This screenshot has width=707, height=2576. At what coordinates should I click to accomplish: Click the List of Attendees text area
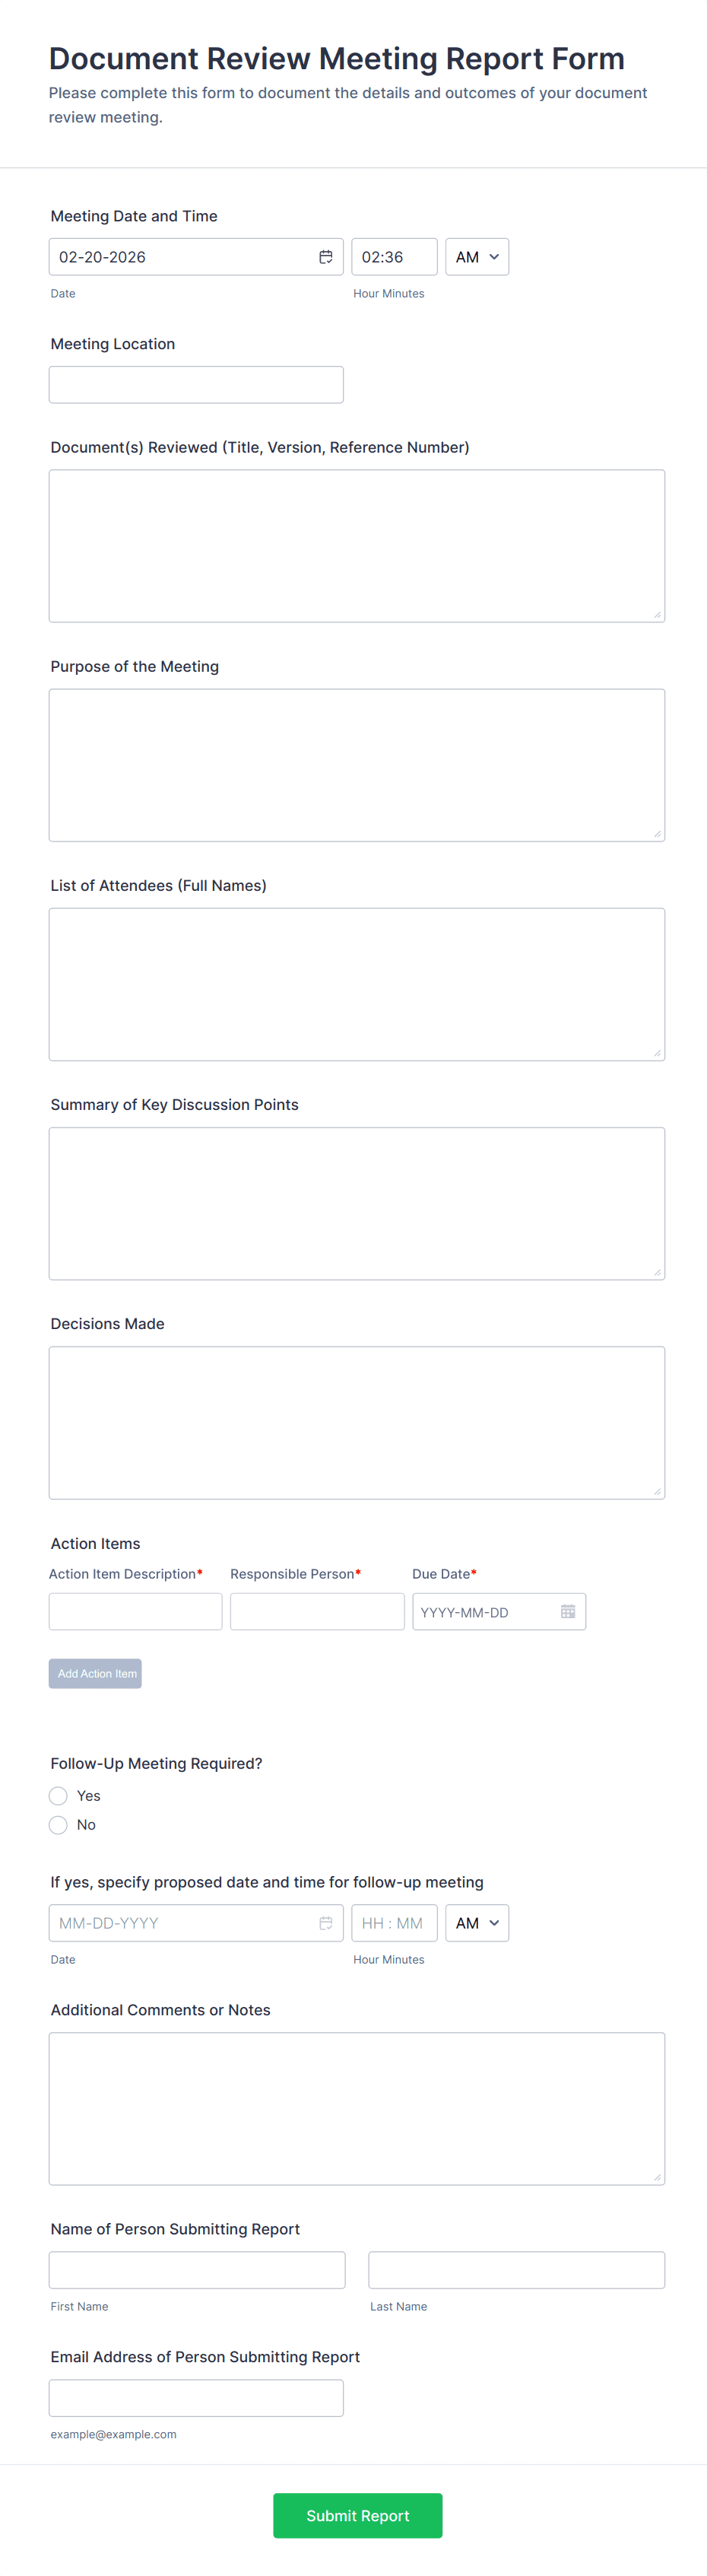[x=357, y=984]
